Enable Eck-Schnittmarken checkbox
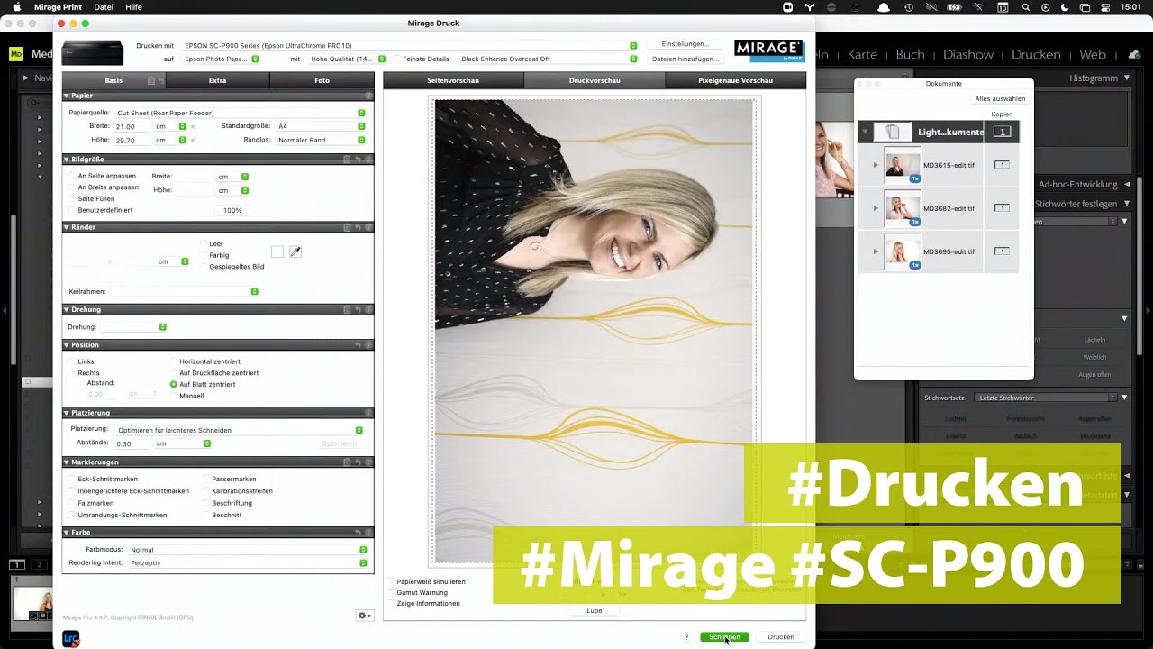Screen dimensions: 1153x649 tap(72, 480)
